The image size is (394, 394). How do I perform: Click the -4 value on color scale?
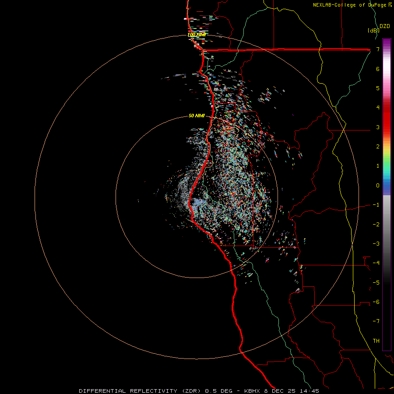tap(376, 263)
